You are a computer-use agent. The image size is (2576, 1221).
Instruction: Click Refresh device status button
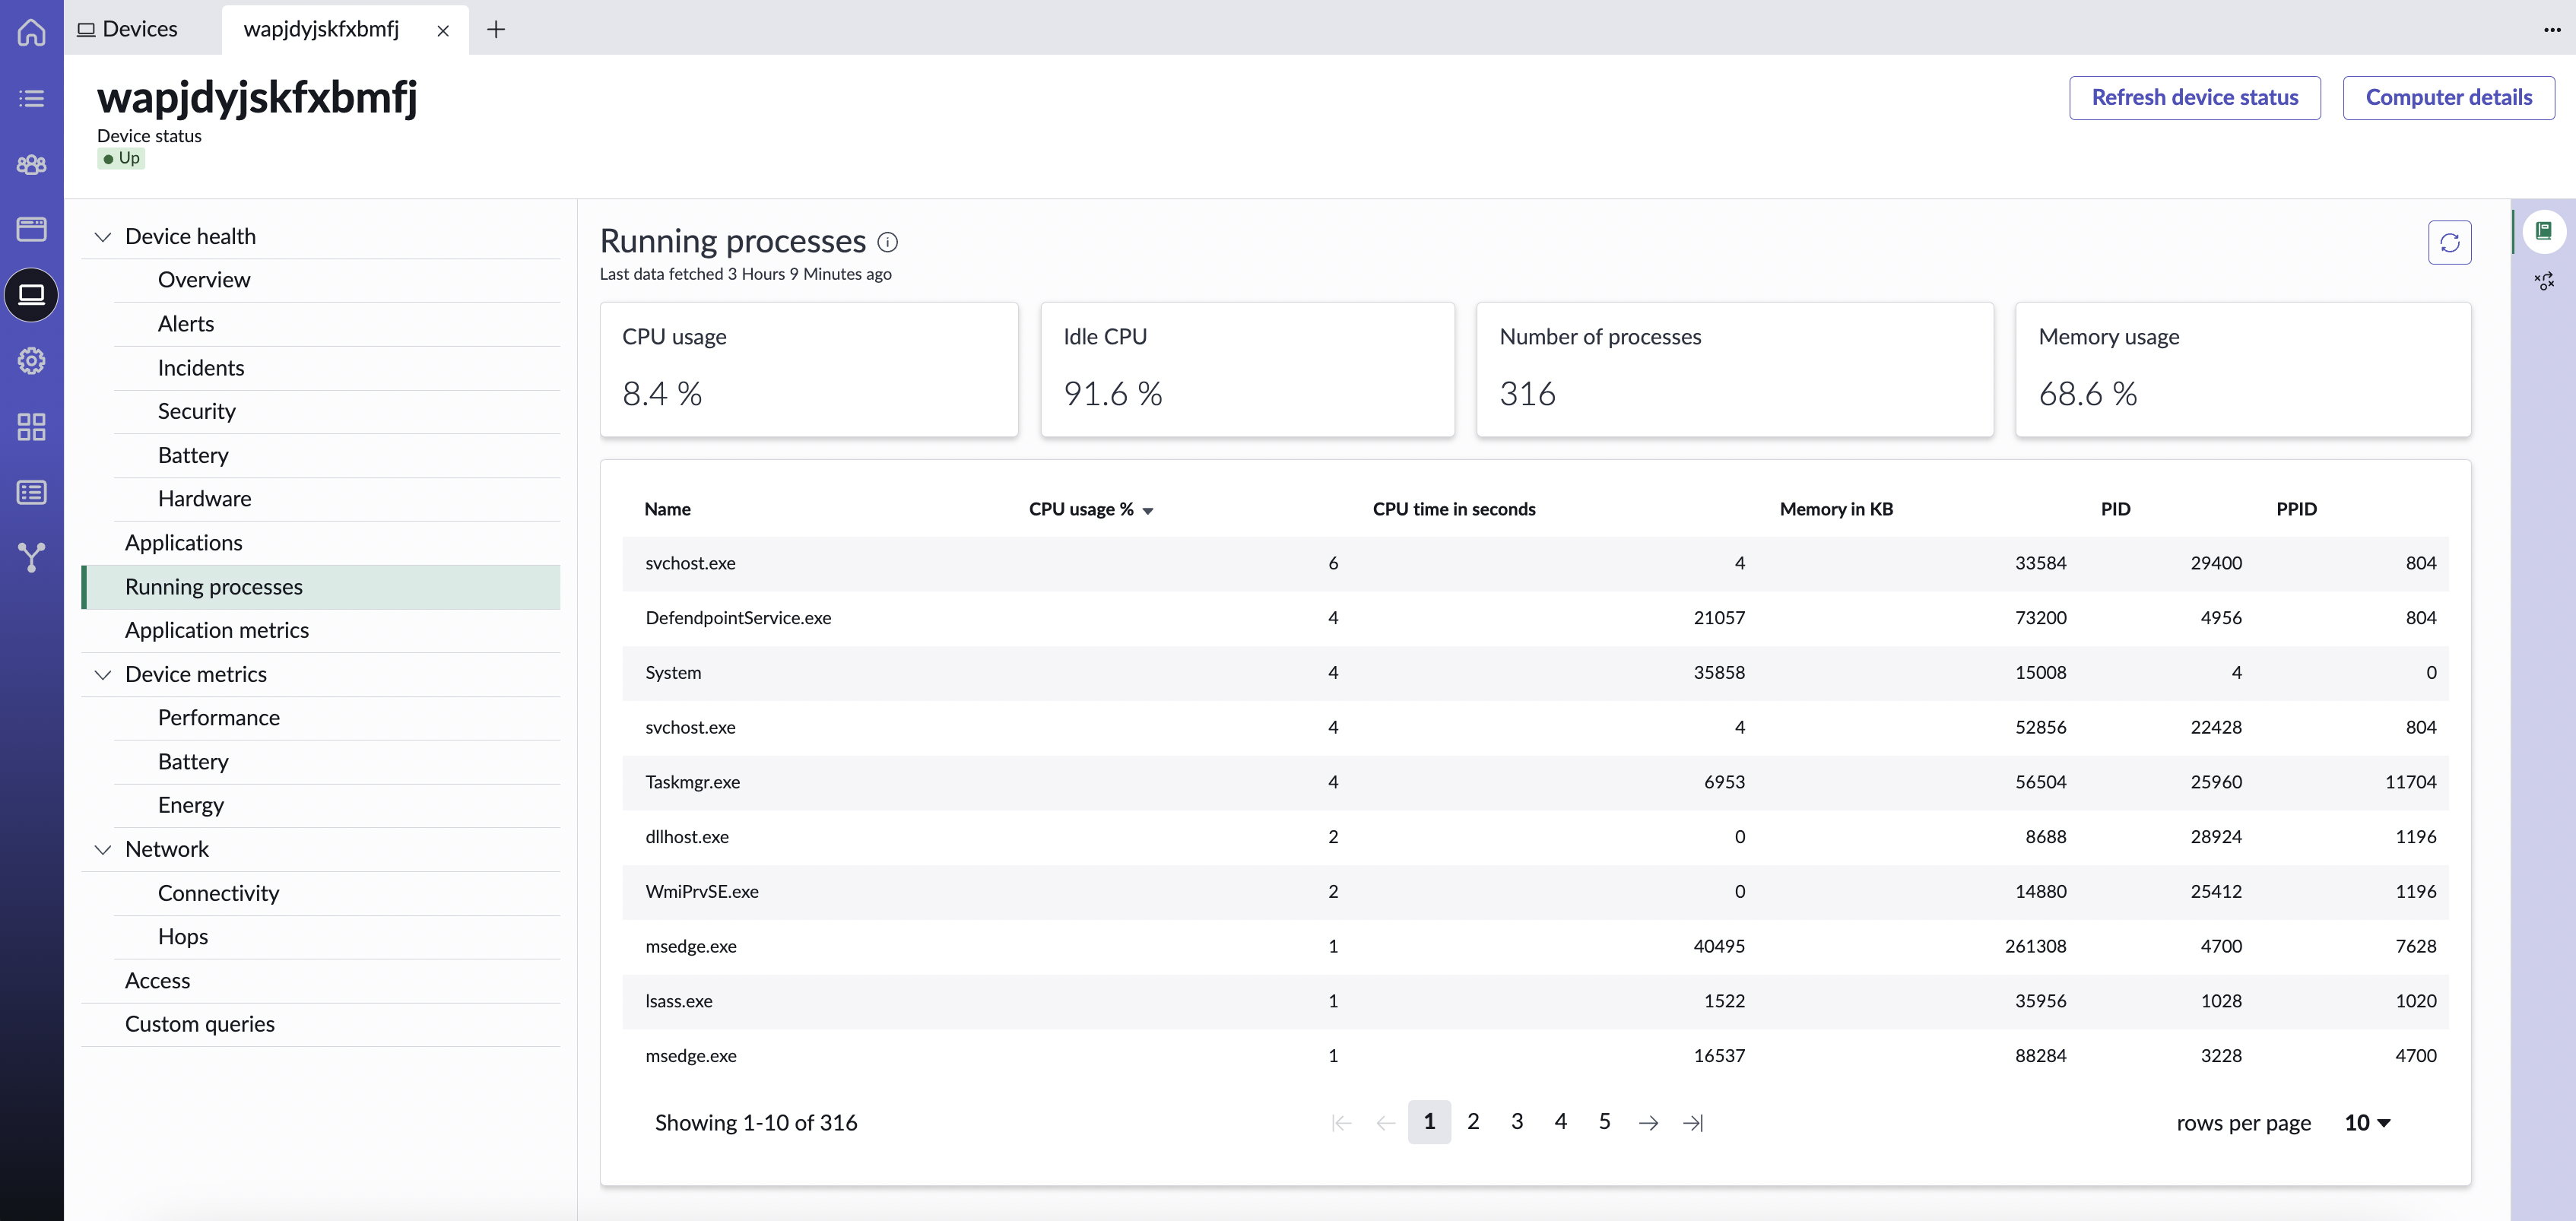(x=2194, y=98)
